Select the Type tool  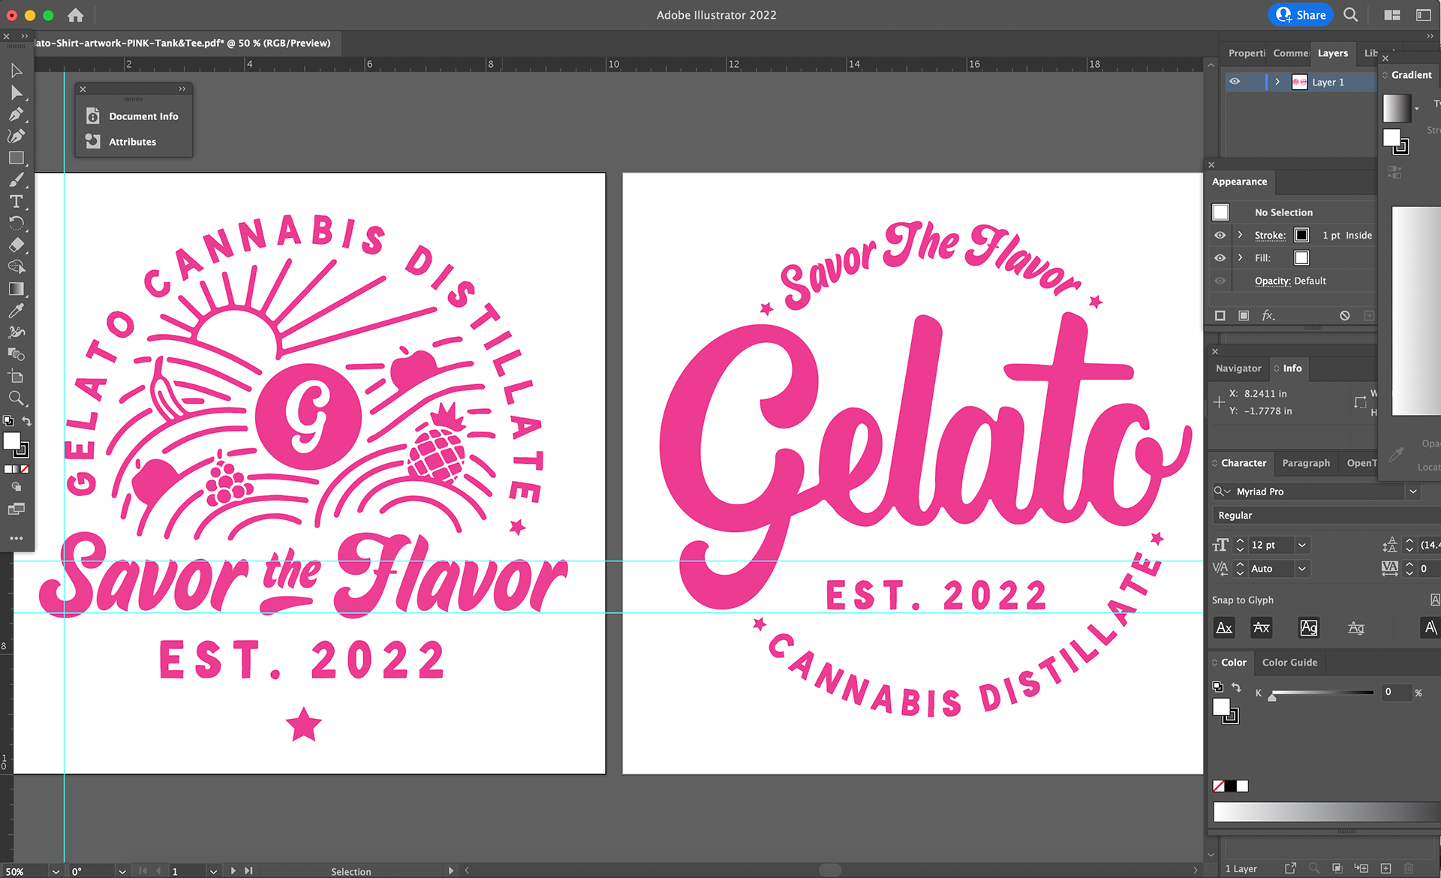pos(17,201)
